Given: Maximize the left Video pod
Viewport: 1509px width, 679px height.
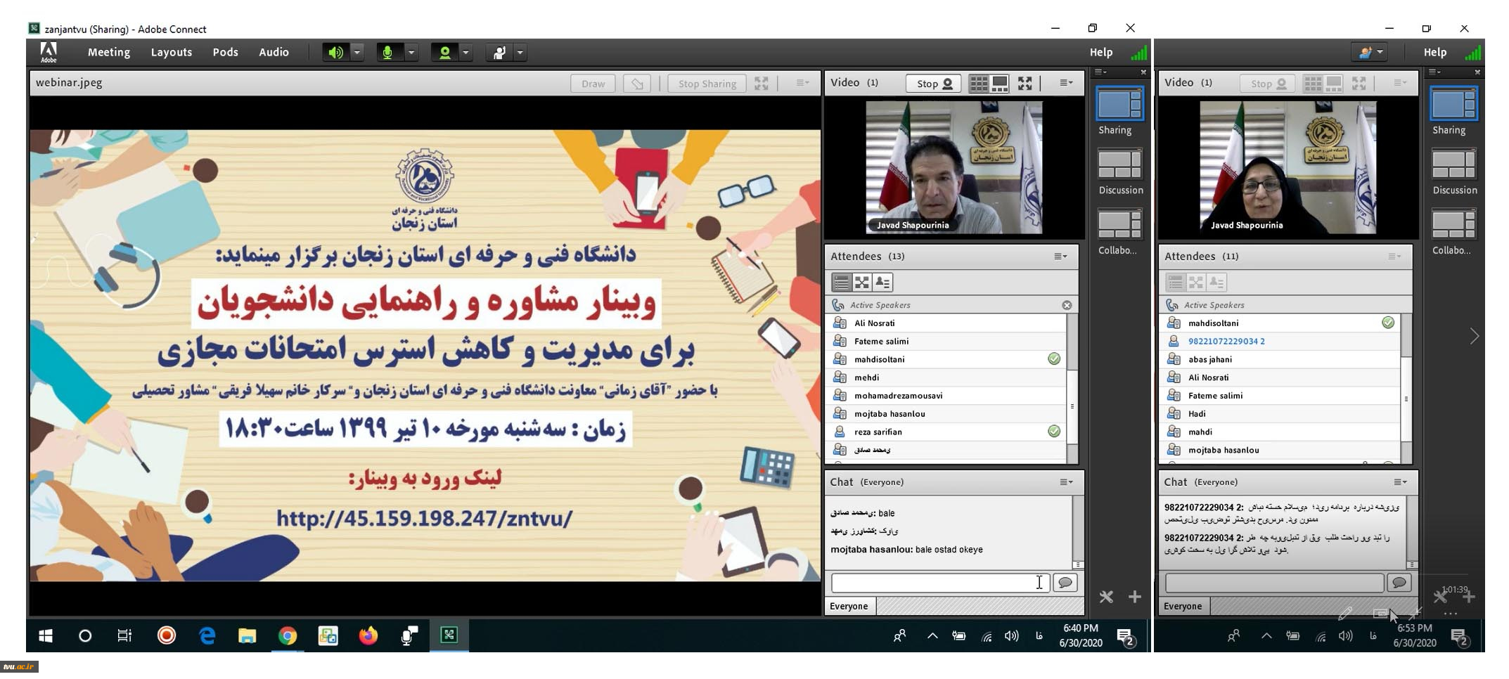Looking at the screenshot, I should tap(1025, 84).
